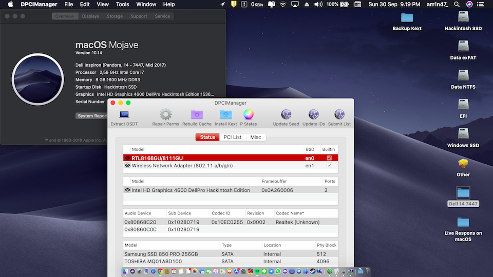493x277 pixels.
Task: Click the System Report button
Action: [x=92, y=116]
